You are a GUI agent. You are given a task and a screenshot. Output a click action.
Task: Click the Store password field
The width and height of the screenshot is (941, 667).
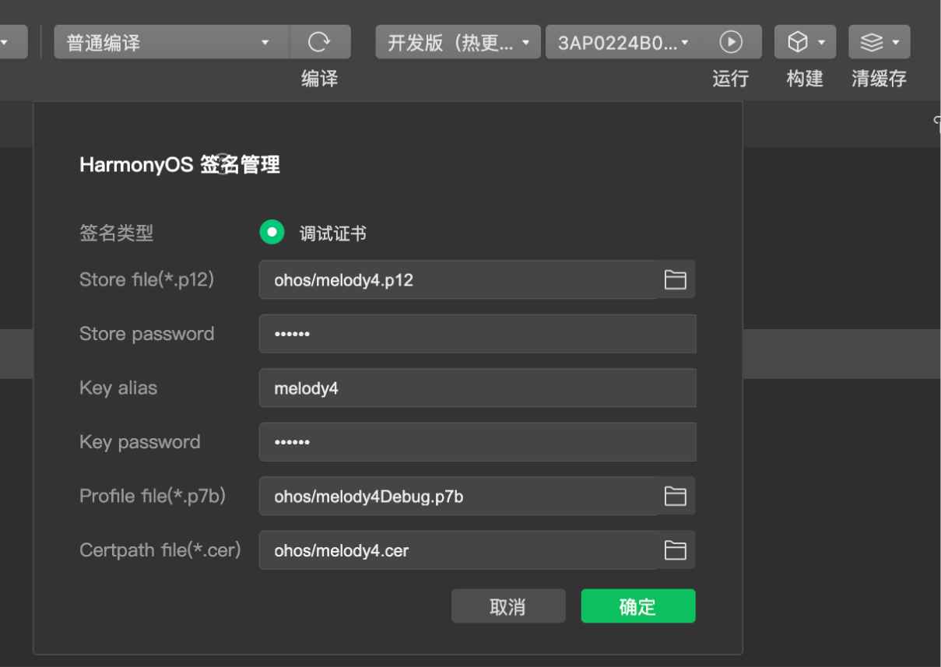pyautogui.click(x=476, y=334)
